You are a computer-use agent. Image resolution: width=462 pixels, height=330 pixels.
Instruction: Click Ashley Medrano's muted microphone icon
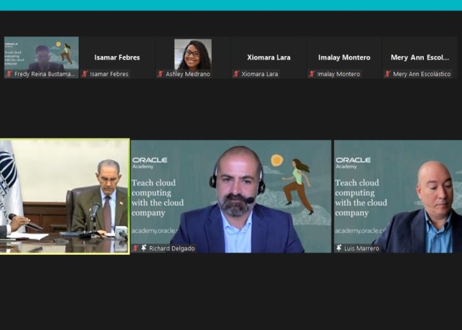[161, 74]
